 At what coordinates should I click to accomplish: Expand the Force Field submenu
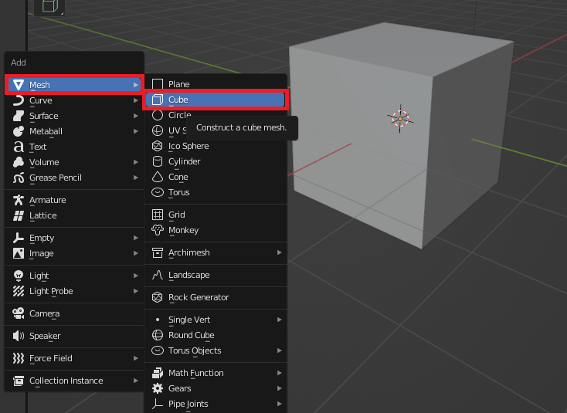point(135,358)
